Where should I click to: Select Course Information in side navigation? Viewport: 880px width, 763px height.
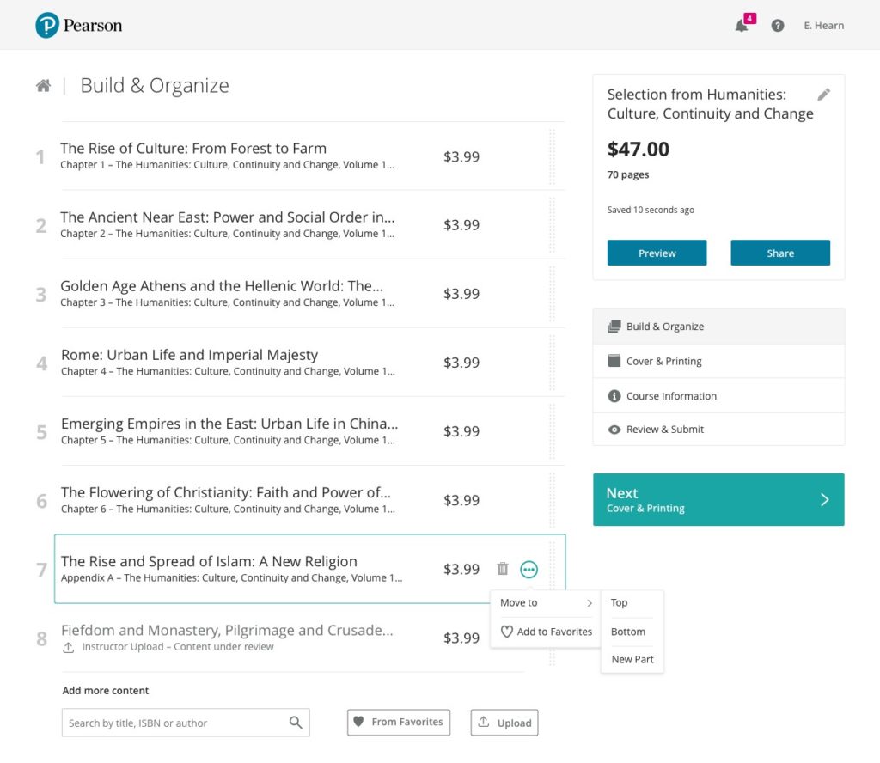[x=718, y=396]
